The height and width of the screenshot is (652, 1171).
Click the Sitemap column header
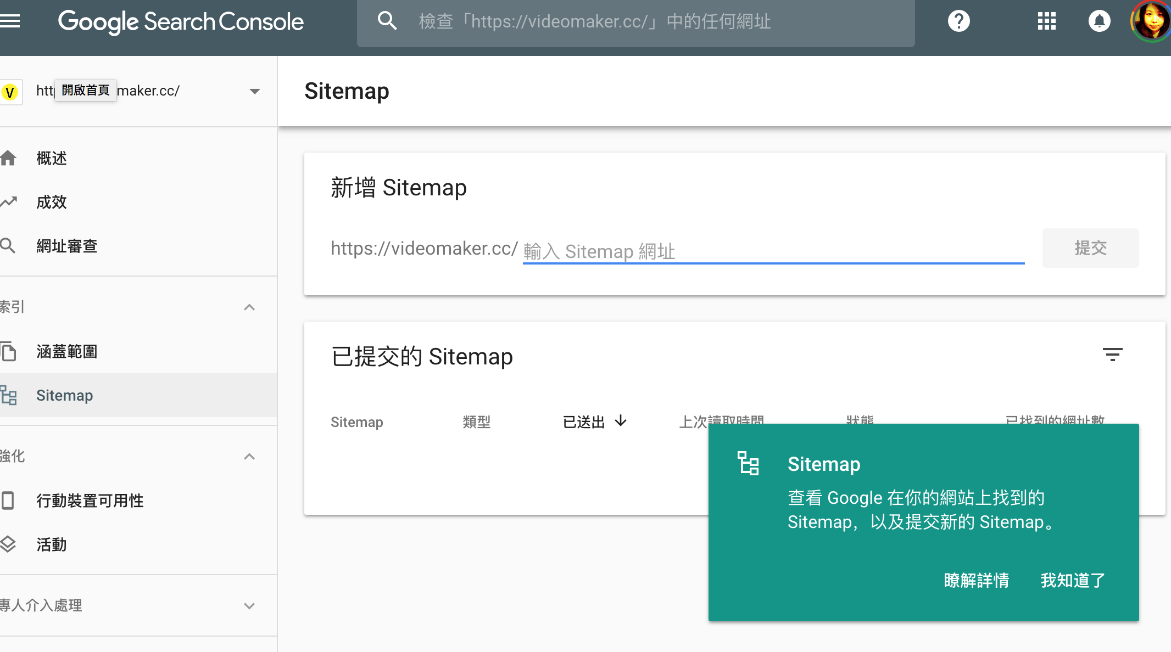pos(357,421)
